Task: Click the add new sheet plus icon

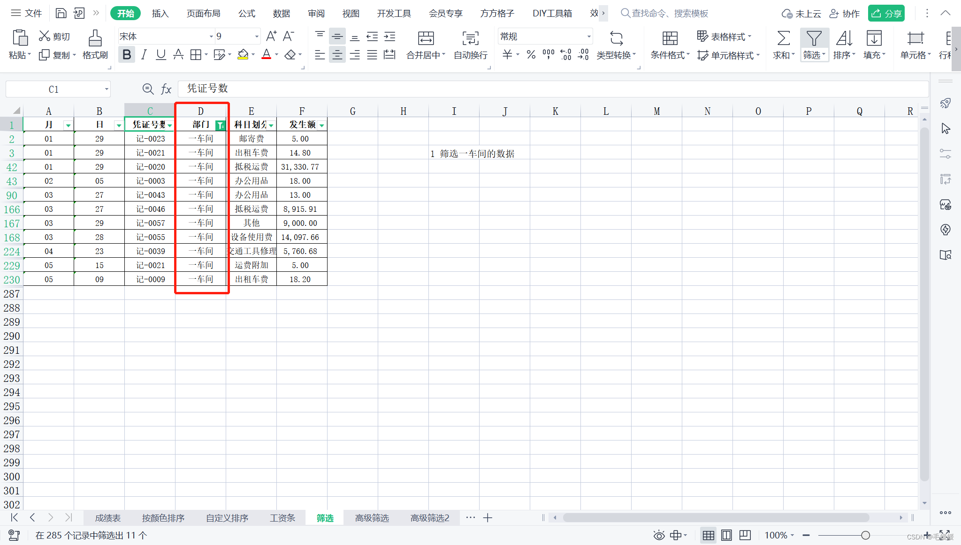Action: pyautogui.click(x=488, y=518)
